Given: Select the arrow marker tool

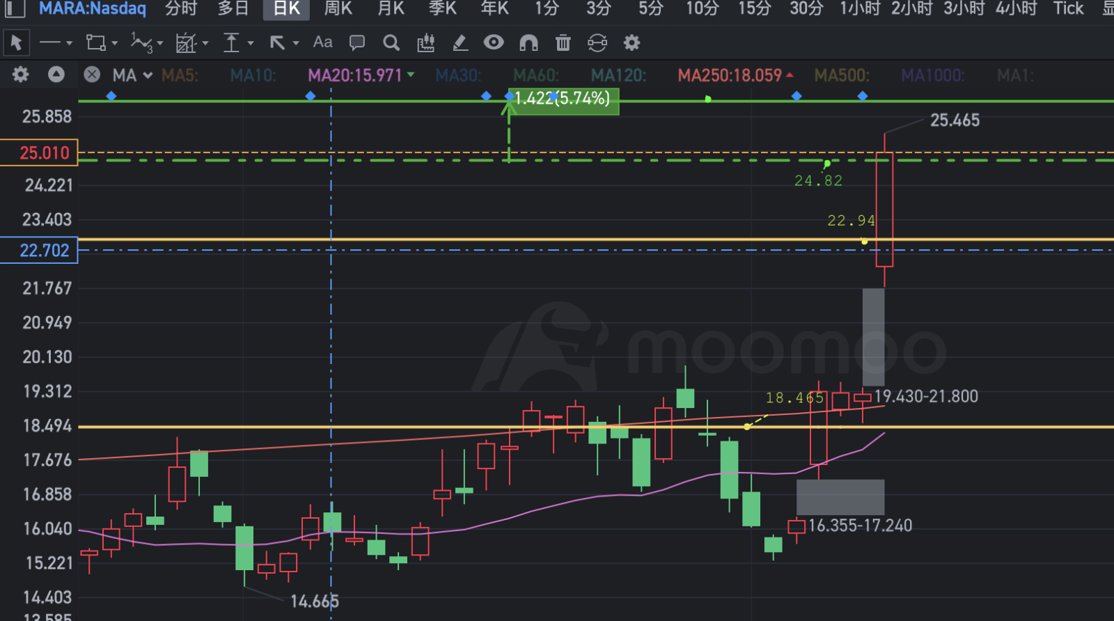Looking at the screenshot, I should (277, 43).
